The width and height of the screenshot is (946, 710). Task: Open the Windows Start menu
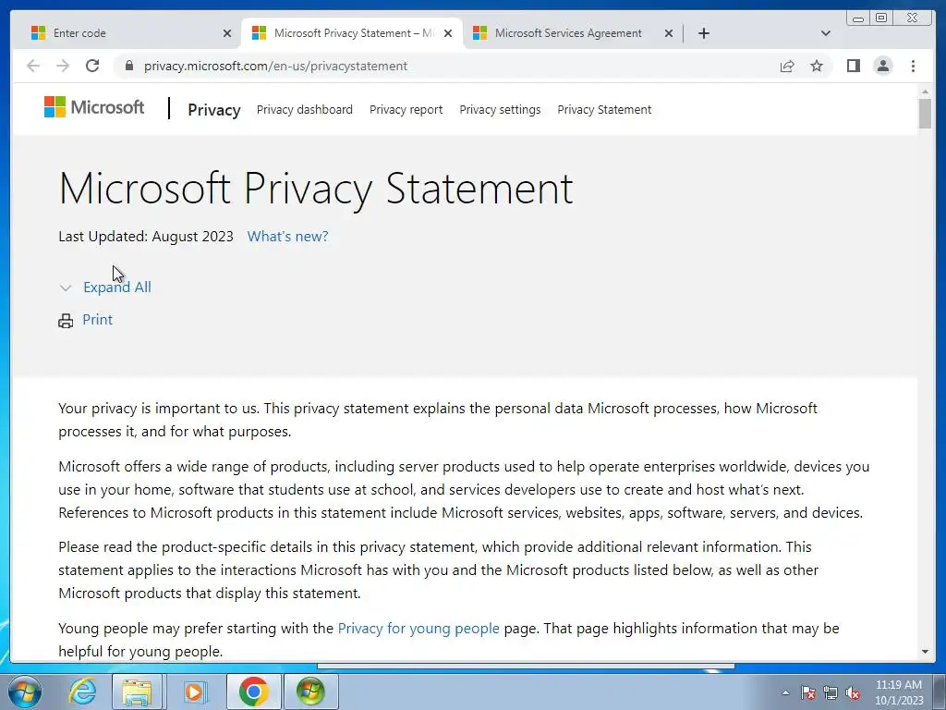(x=25, y=692)
